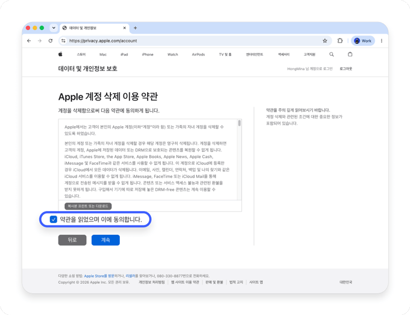Close the 데이터 및 개인정보 tab

point(125,28)
